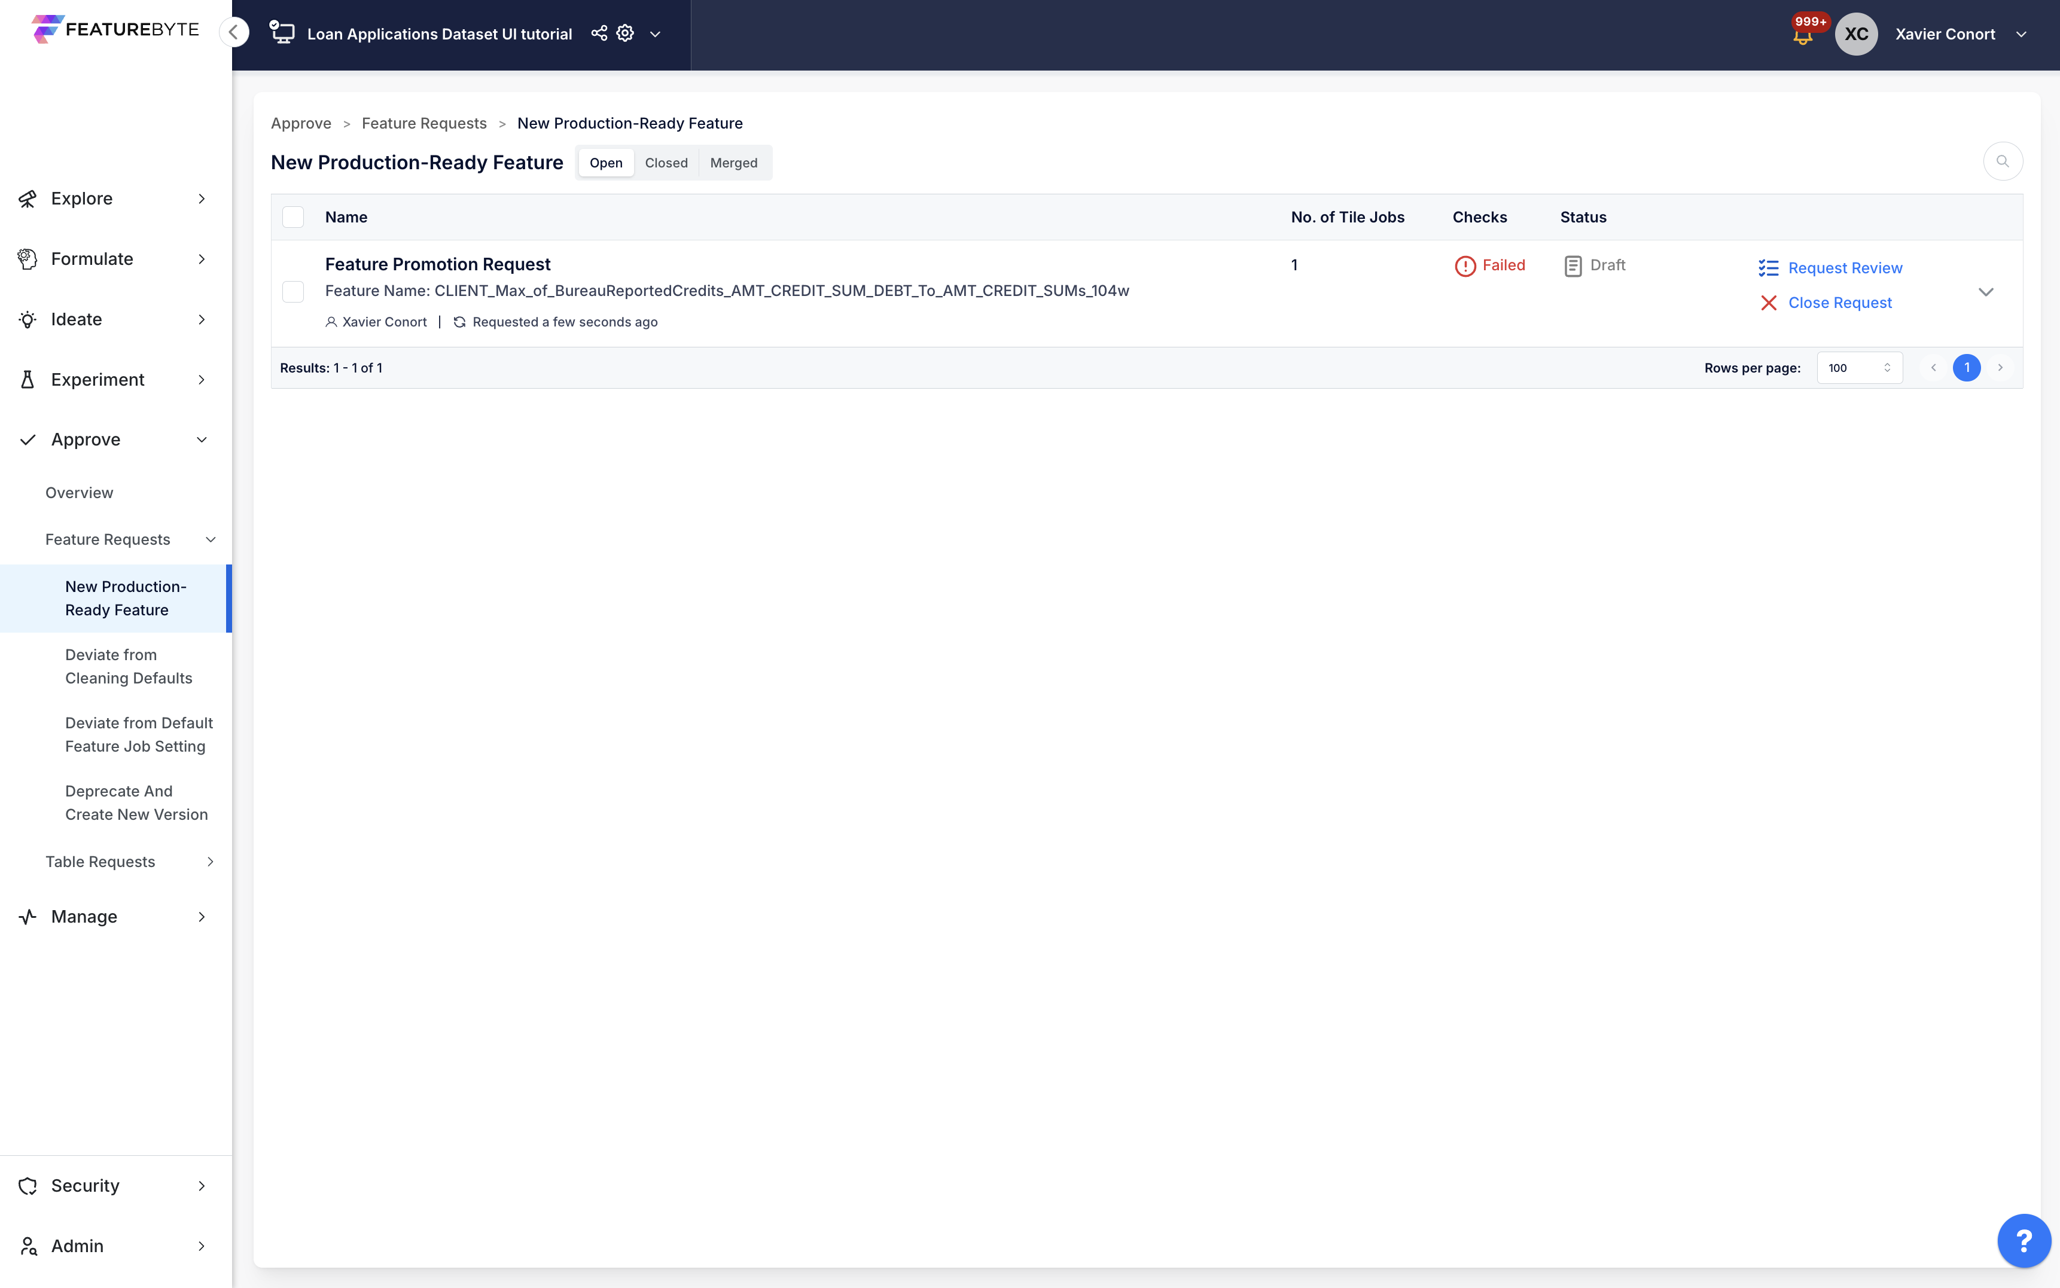Viewport: 2060px width, 1288px height.
Task: Go to the next results page
Action: (x=2000, y=368)
